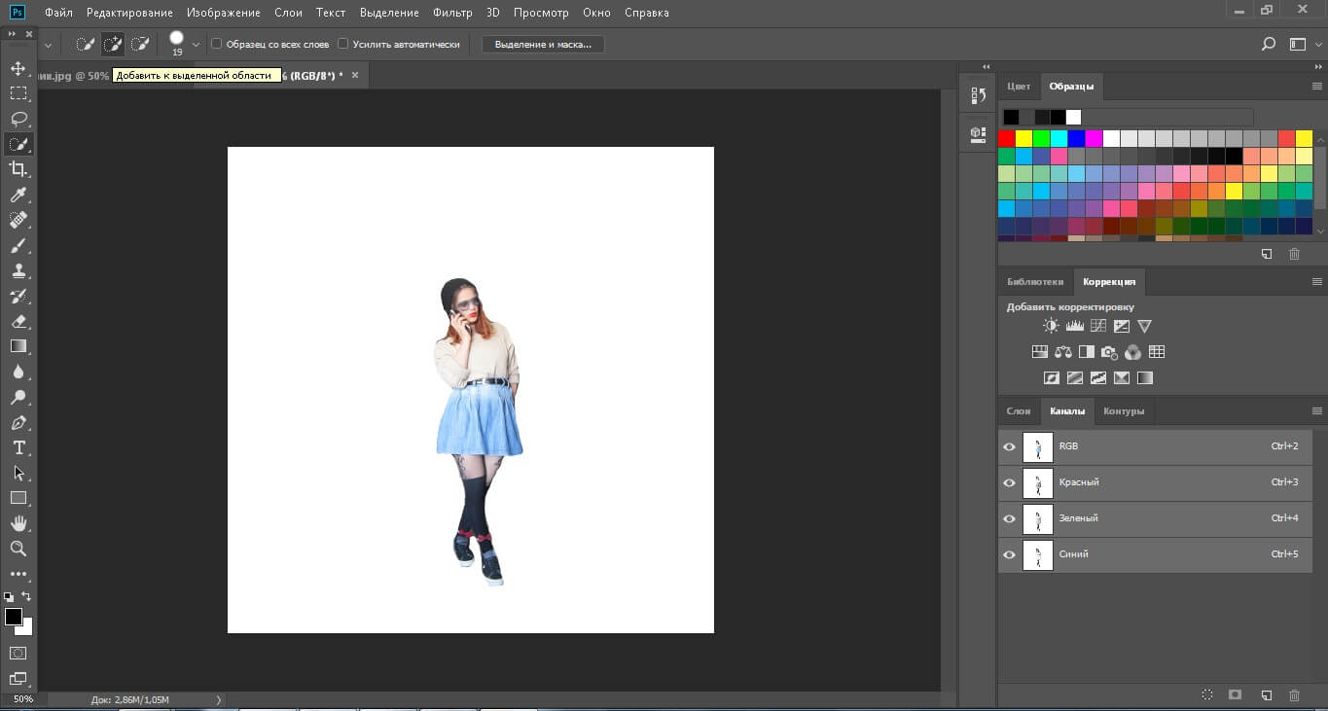This screenshot has width=1328, height=711.
Task: Click the Brightness/Contrast adjustment icon
Action: click(1051, 327)
